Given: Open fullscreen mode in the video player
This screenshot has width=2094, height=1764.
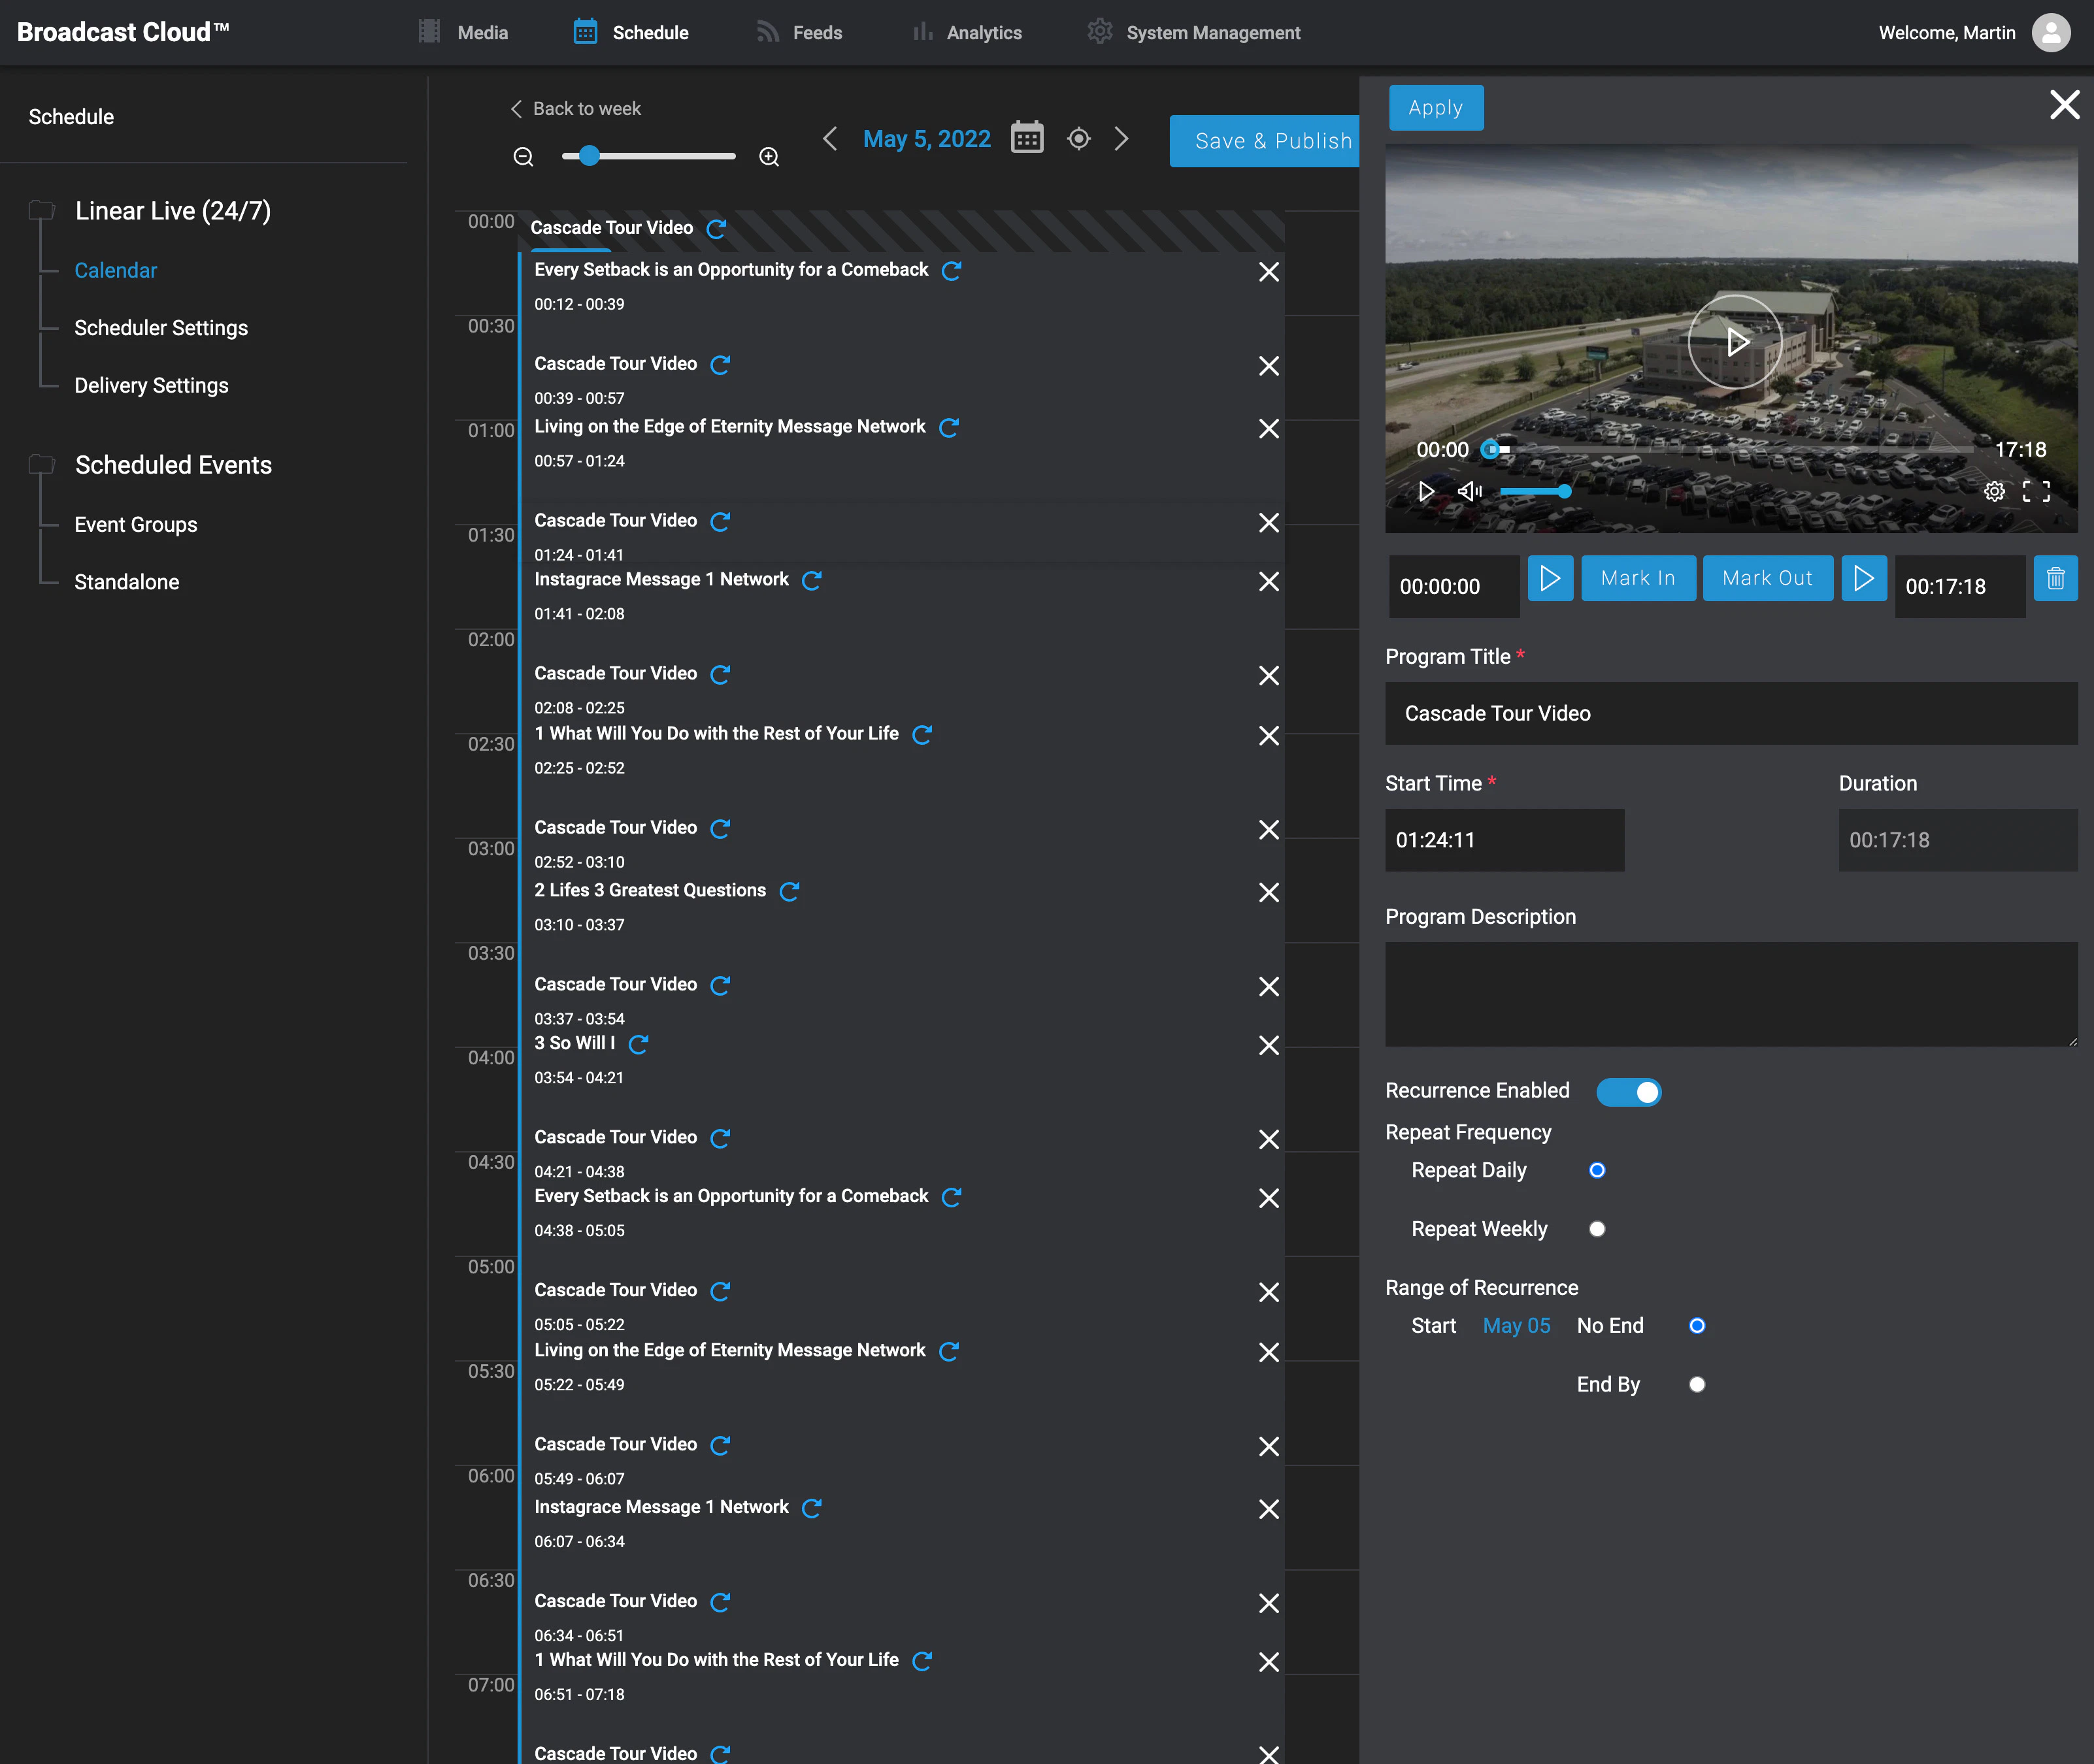Looking at the screenshot, I should point(2037,491).
